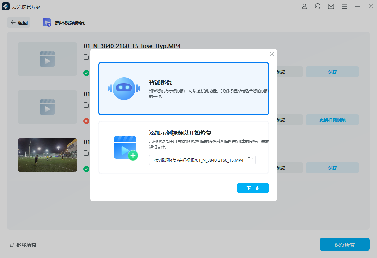Select the 智能修复 repair option
Image resolution: width=377 pixels, height=258 pixels.
pos(183,88)
